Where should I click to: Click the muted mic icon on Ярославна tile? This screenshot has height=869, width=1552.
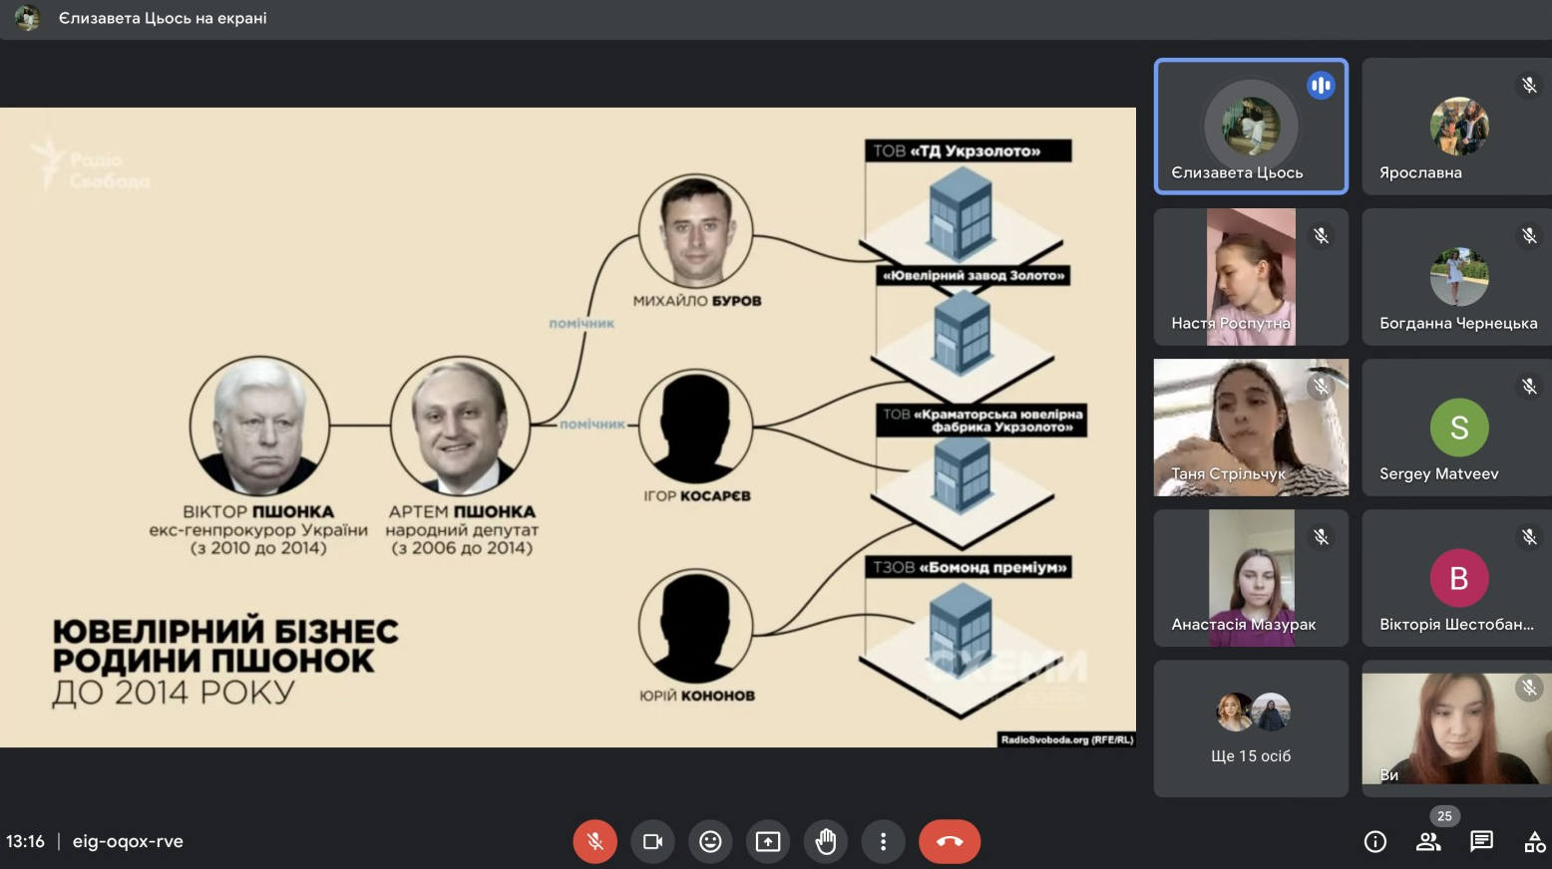tap(1529, 86)
